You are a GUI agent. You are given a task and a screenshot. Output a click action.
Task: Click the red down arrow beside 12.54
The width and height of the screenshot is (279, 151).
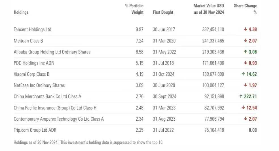point(243,108)
